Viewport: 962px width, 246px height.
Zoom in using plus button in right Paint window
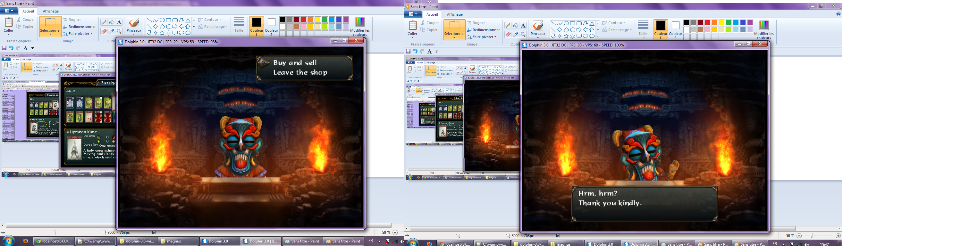[x=838, y=236]
